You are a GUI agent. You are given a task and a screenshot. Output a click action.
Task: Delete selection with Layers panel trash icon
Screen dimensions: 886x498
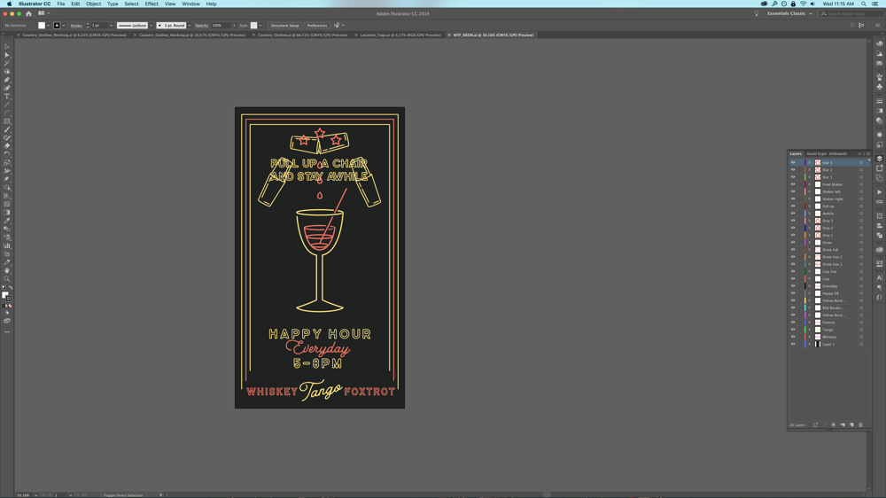coord(860,425)
